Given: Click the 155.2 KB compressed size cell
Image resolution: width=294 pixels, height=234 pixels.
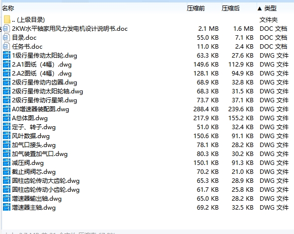Looking at the screenshot, I should (x=241, y=118).
